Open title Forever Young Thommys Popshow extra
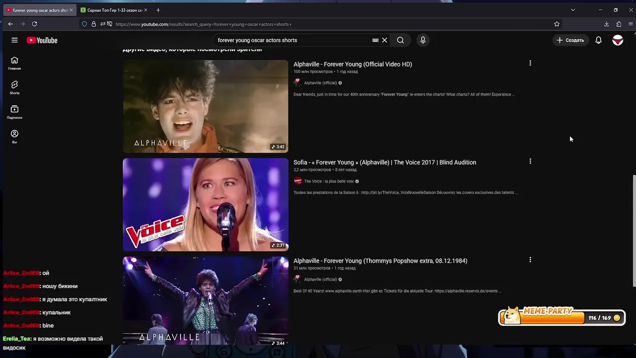This screenshot has height=358, width=636. coord(380,261)
